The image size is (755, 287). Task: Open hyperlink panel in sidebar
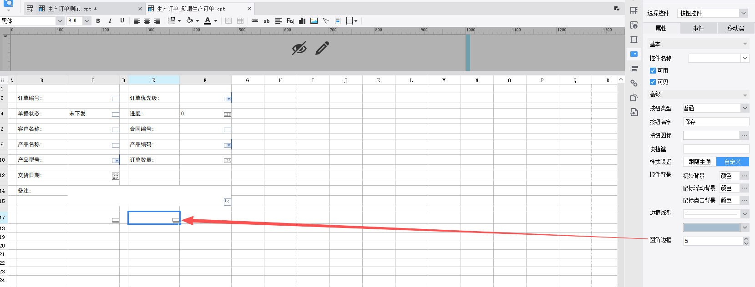tap(634, 83)
